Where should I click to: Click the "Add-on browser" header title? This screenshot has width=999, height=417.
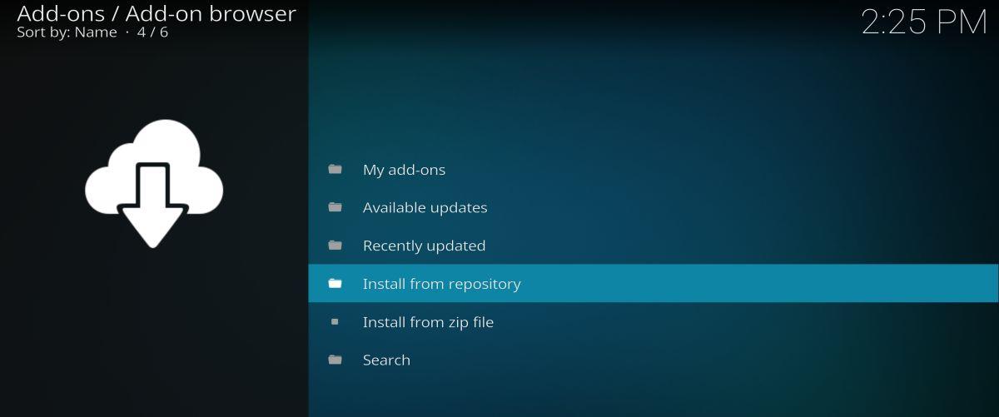pyautogui.click(x=210, y=13)
